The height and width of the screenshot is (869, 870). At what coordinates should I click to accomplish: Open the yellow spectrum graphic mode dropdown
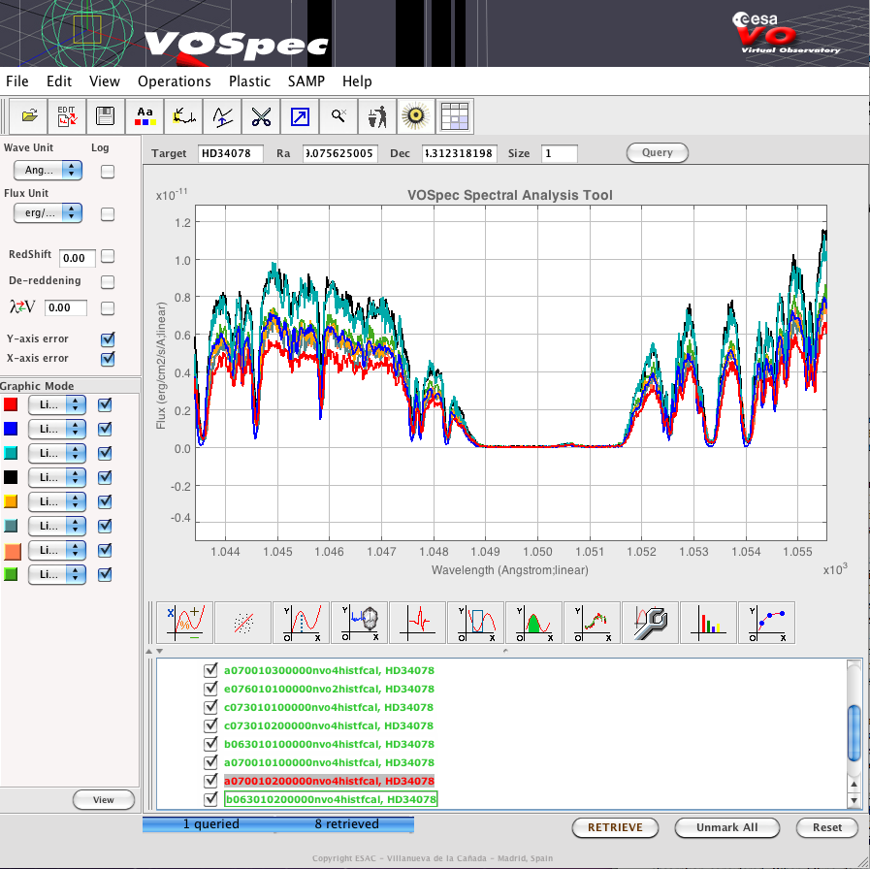tap(57, 501)
